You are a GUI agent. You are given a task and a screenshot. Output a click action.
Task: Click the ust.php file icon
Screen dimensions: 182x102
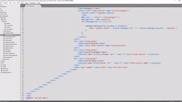(x=5, y=27)
